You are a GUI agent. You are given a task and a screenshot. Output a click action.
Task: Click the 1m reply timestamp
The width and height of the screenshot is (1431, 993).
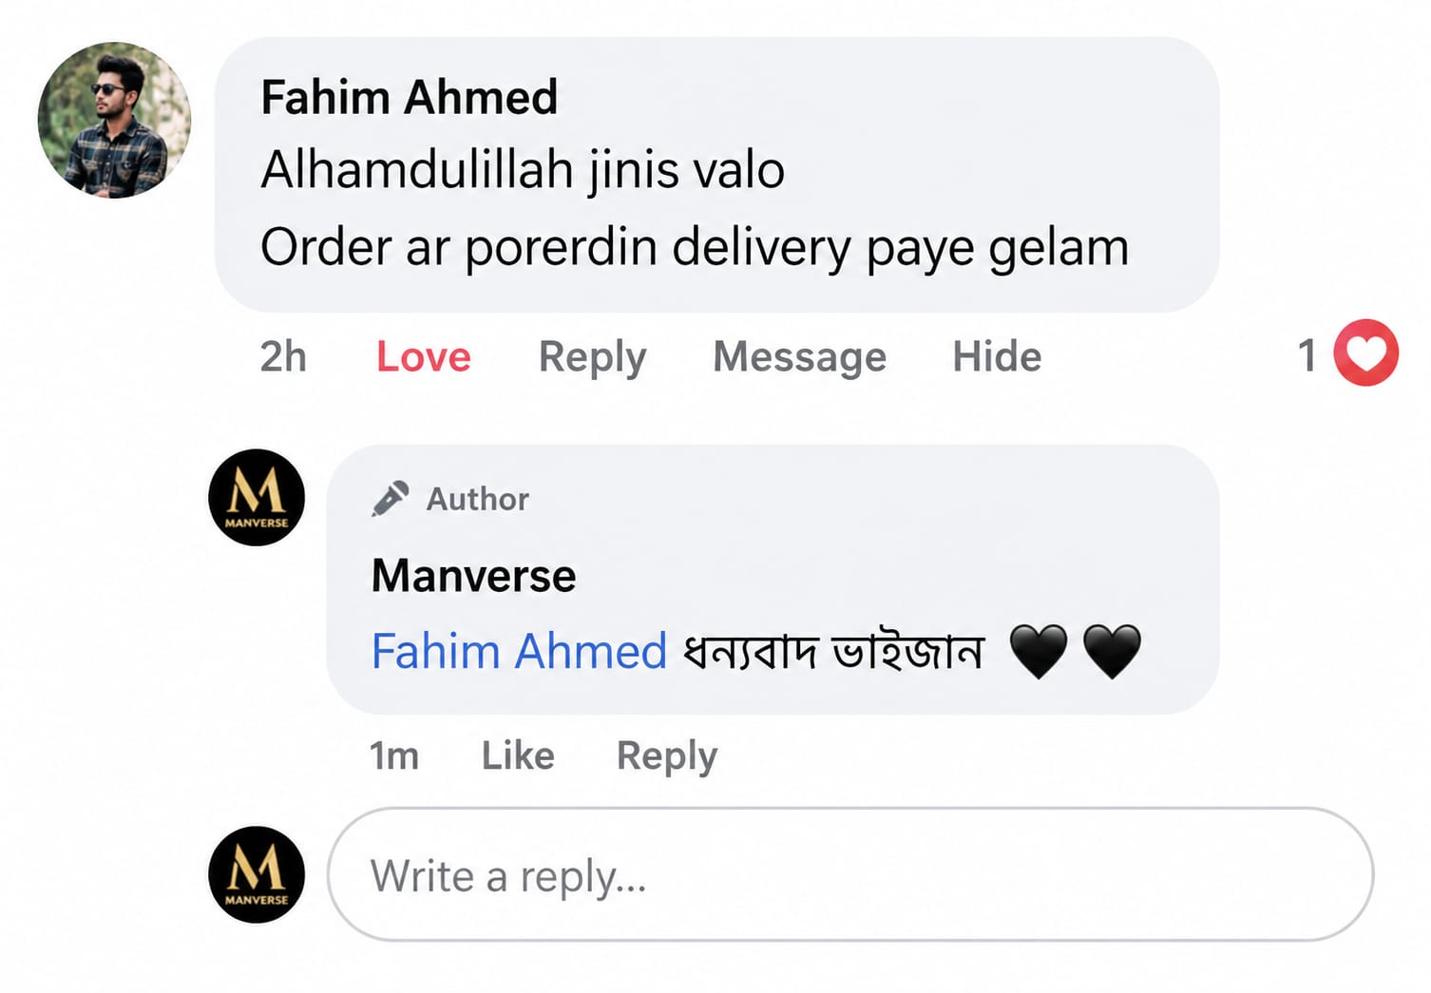393,756
